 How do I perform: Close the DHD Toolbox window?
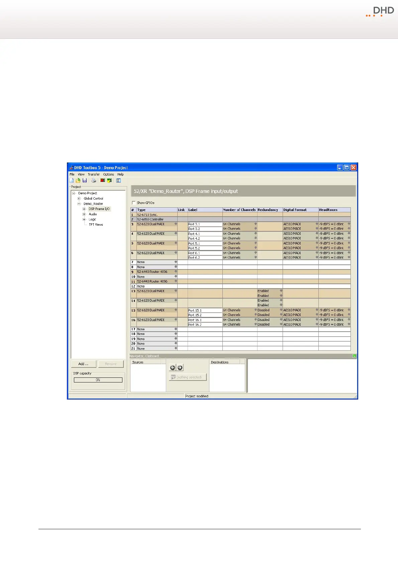(354, 167)
